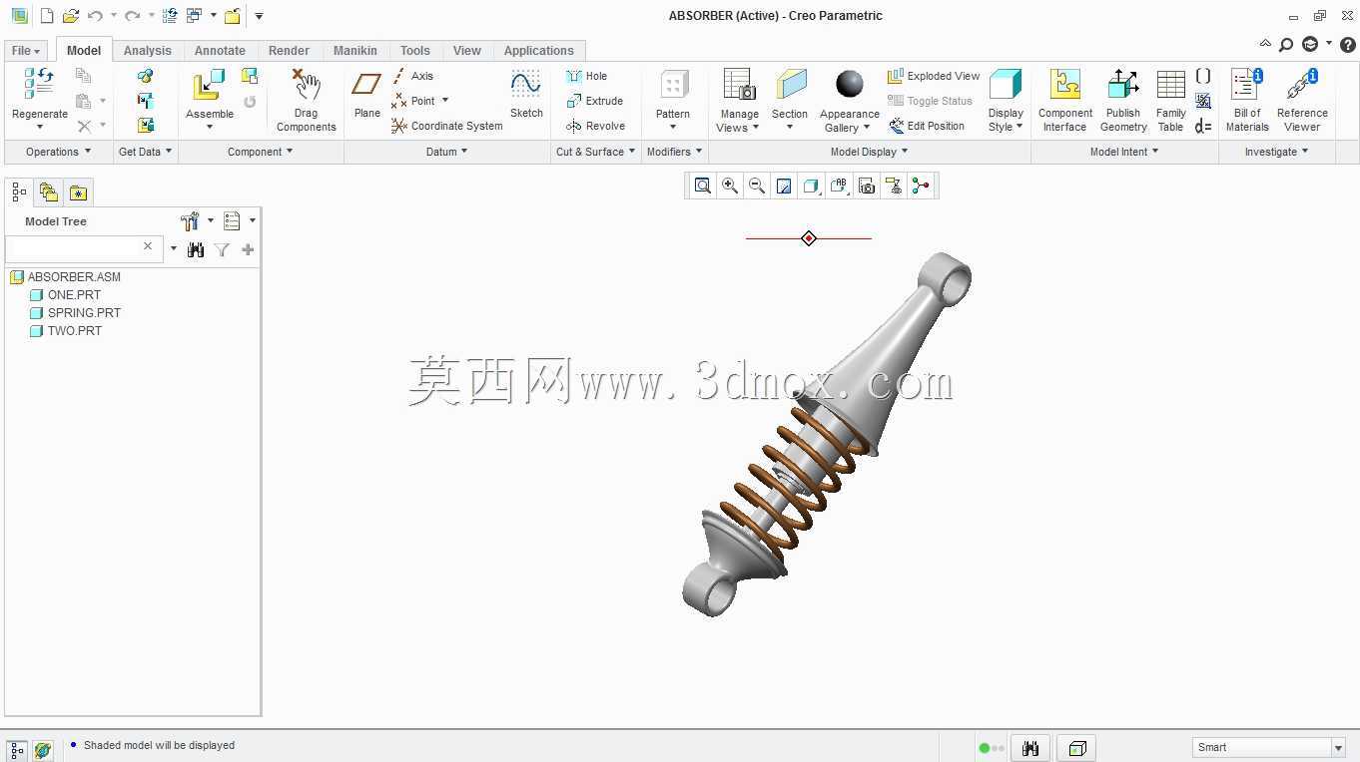The image size is (1360, 762).
Task: Click the Section button
Action: [790, 100]
